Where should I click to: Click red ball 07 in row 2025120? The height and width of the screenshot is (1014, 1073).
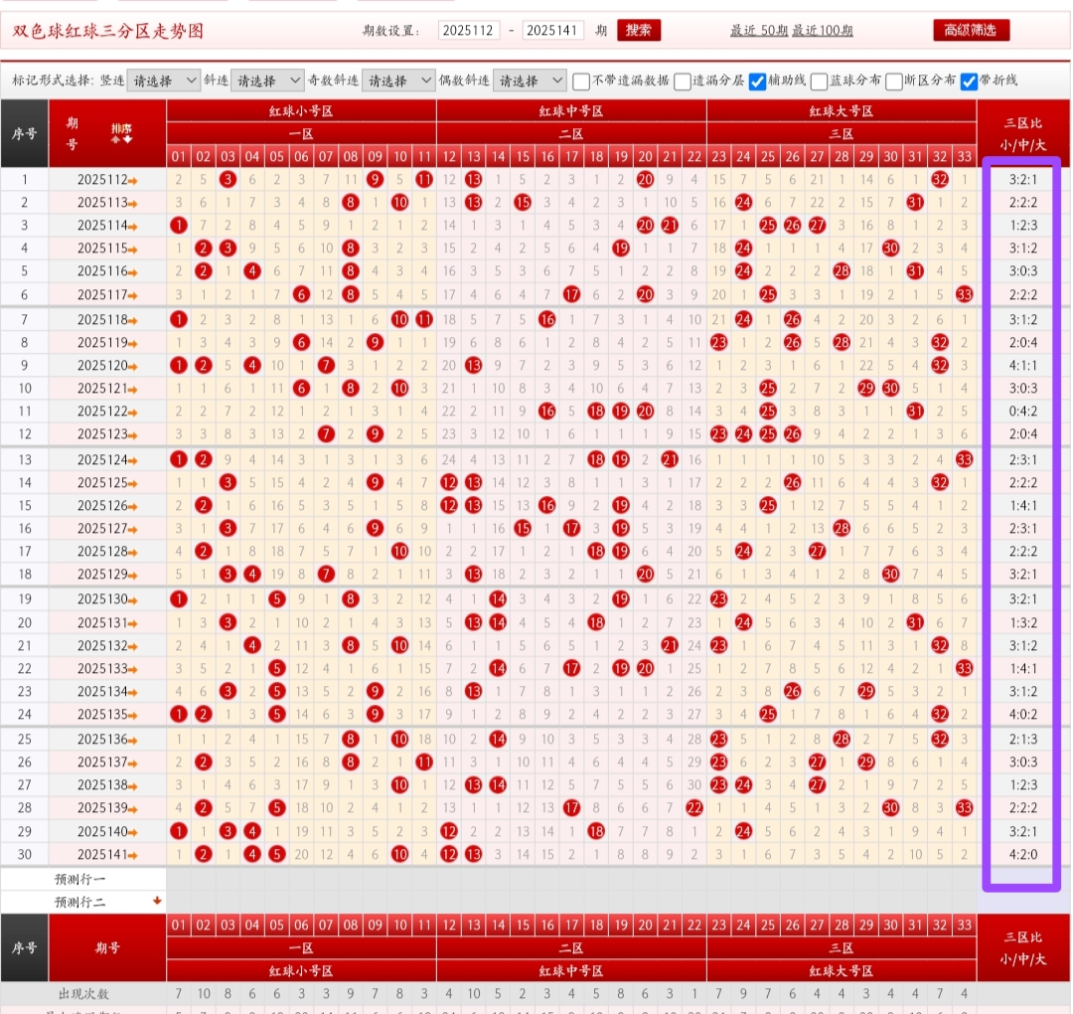click(x=327, y=365)
